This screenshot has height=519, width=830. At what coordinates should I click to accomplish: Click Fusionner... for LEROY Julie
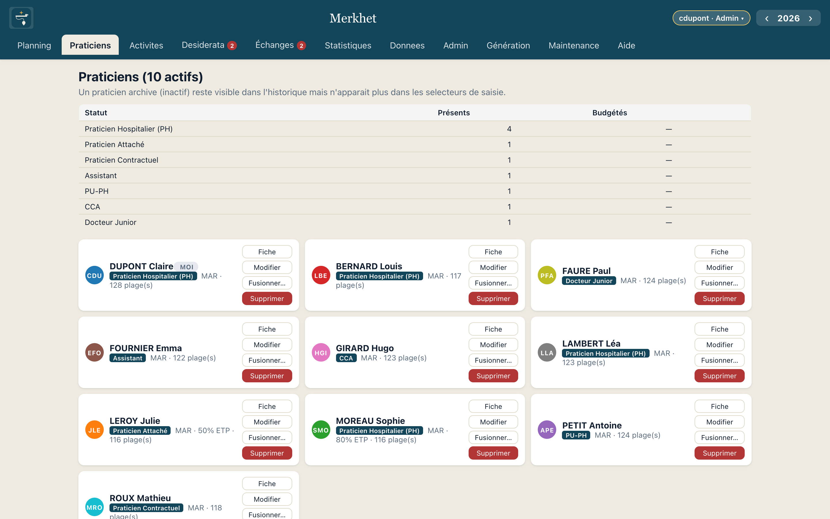(x=267, y=437)
